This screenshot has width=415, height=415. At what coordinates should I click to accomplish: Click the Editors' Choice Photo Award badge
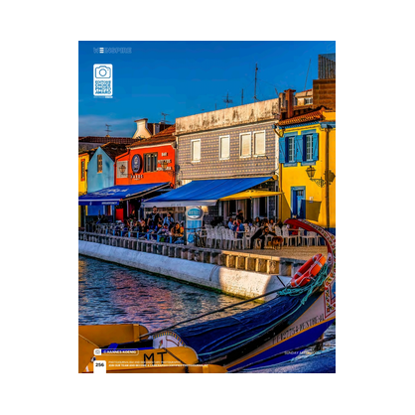103,80
